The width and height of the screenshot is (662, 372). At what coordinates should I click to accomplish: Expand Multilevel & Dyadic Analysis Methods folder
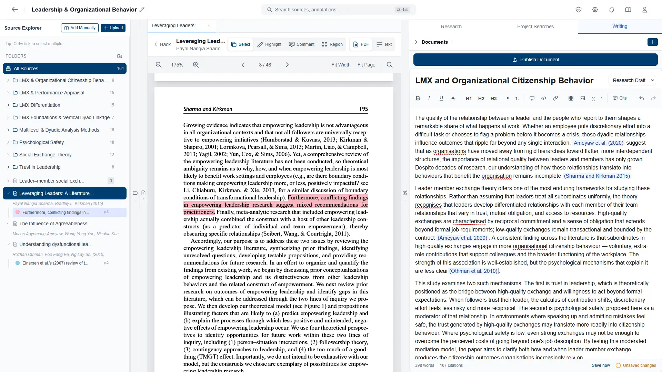(x=8, y=130)
